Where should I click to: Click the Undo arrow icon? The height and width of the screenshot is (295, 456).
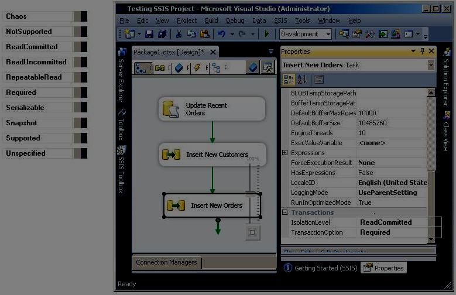click(x=222, y=35)
